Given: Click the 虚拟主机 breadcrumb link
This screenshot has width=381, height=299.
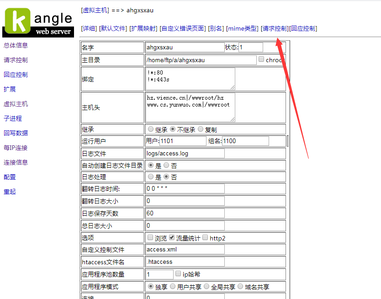Looking at the screenshot, I should tap(95, 10).
